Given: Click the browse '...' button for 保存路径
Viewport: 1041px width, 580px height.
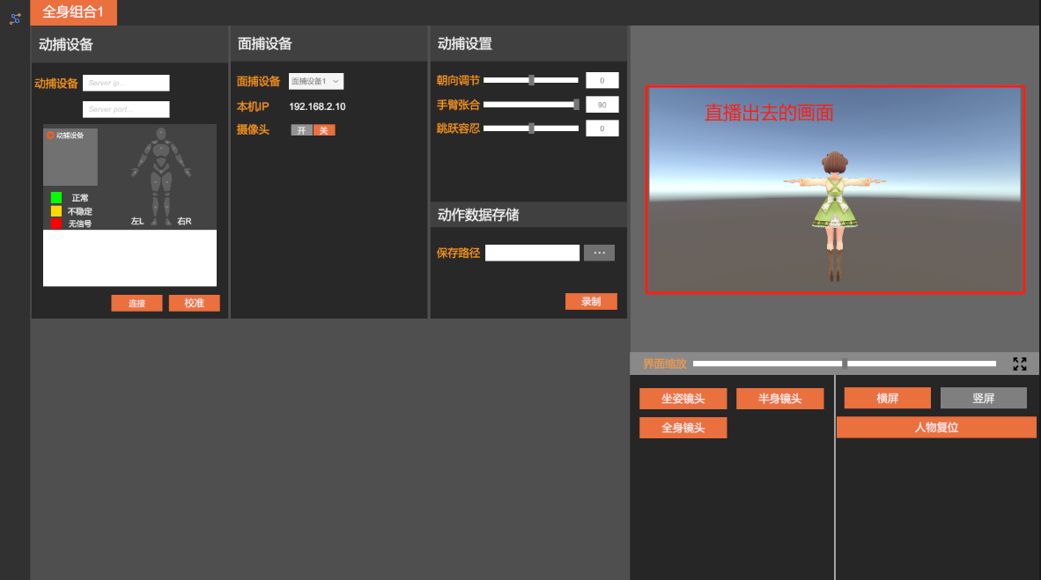Looking at the screenshot, I should pyautogui.click(x=599, y=253).
